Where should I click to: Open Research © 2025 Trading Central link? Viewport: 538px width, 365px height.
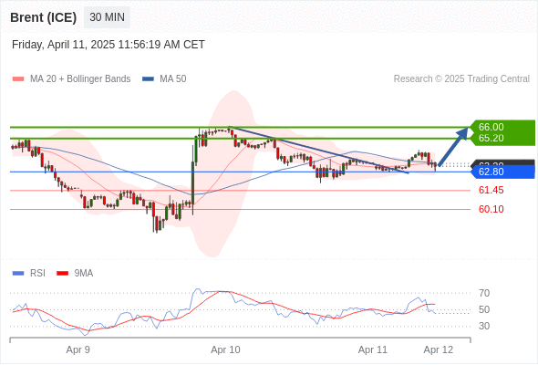461,79
